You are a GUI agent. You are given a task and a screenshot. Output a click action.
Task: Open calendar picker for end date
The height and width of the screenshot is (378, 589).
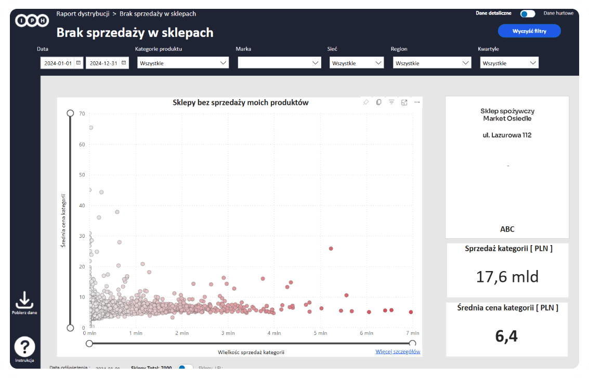[x=124, y=63]
